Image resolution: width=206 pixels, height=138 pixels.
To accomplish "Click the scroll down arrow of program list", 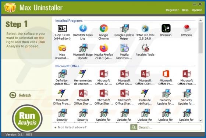I will (x=200, y=120).
